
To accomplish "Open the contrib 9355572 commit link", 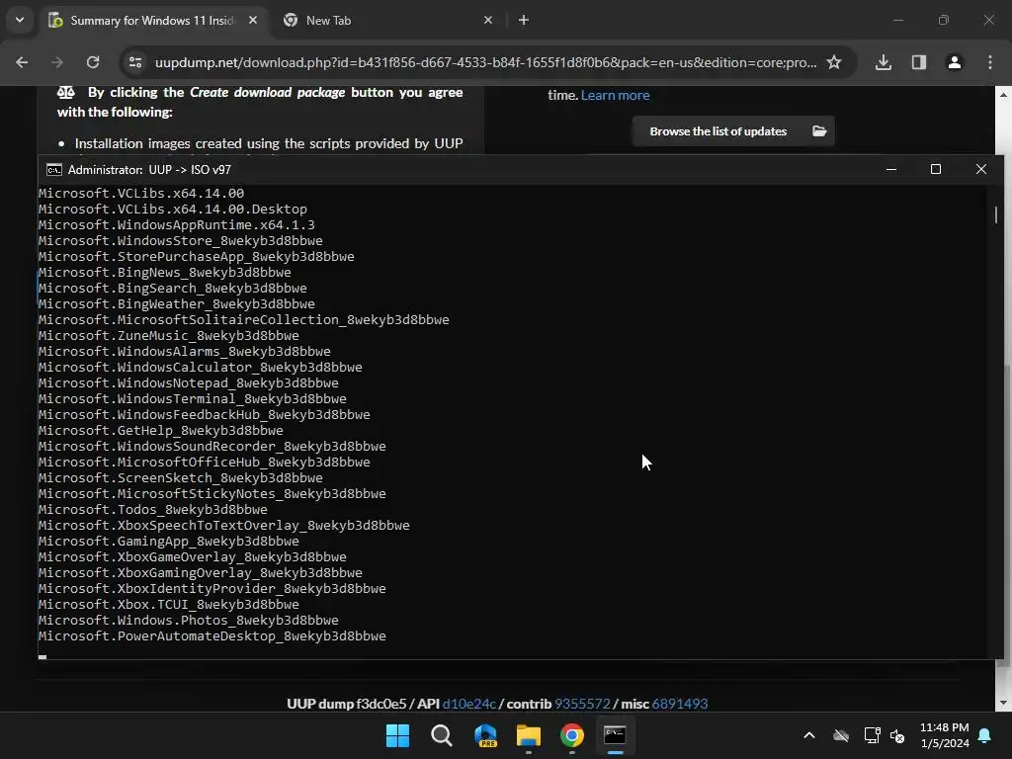I will coord(582,704).
